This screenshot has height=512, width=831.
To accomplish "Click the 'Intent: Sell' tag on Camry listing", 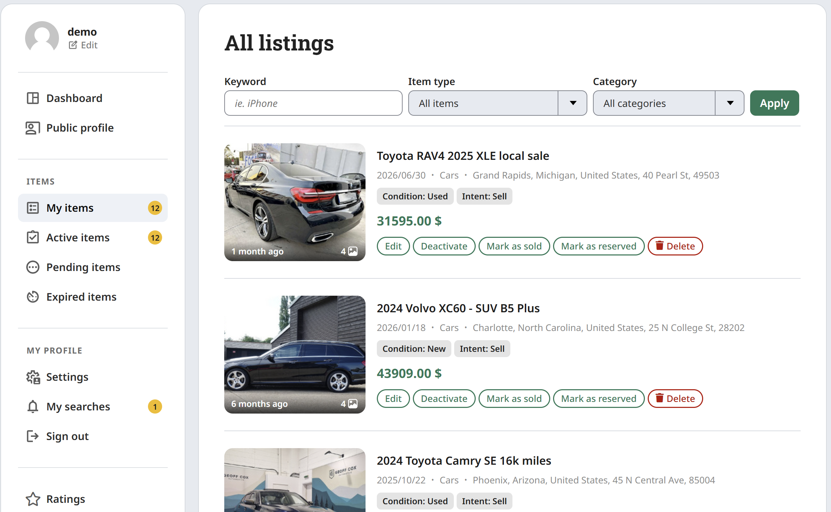I will (x=484, y=501).
